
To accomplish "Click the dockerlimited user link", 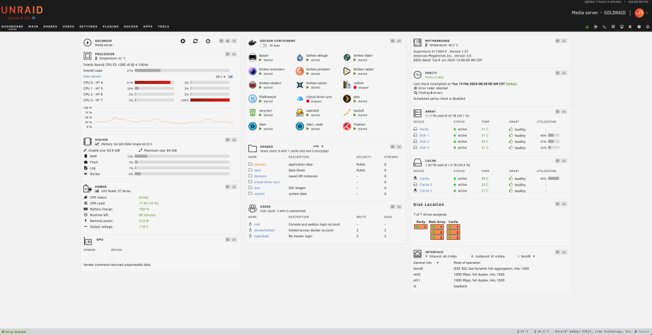I will [264, 230].
